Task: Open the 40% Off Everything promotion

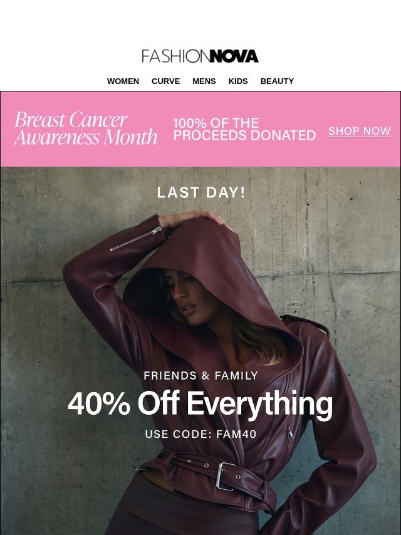Action: 200,403
